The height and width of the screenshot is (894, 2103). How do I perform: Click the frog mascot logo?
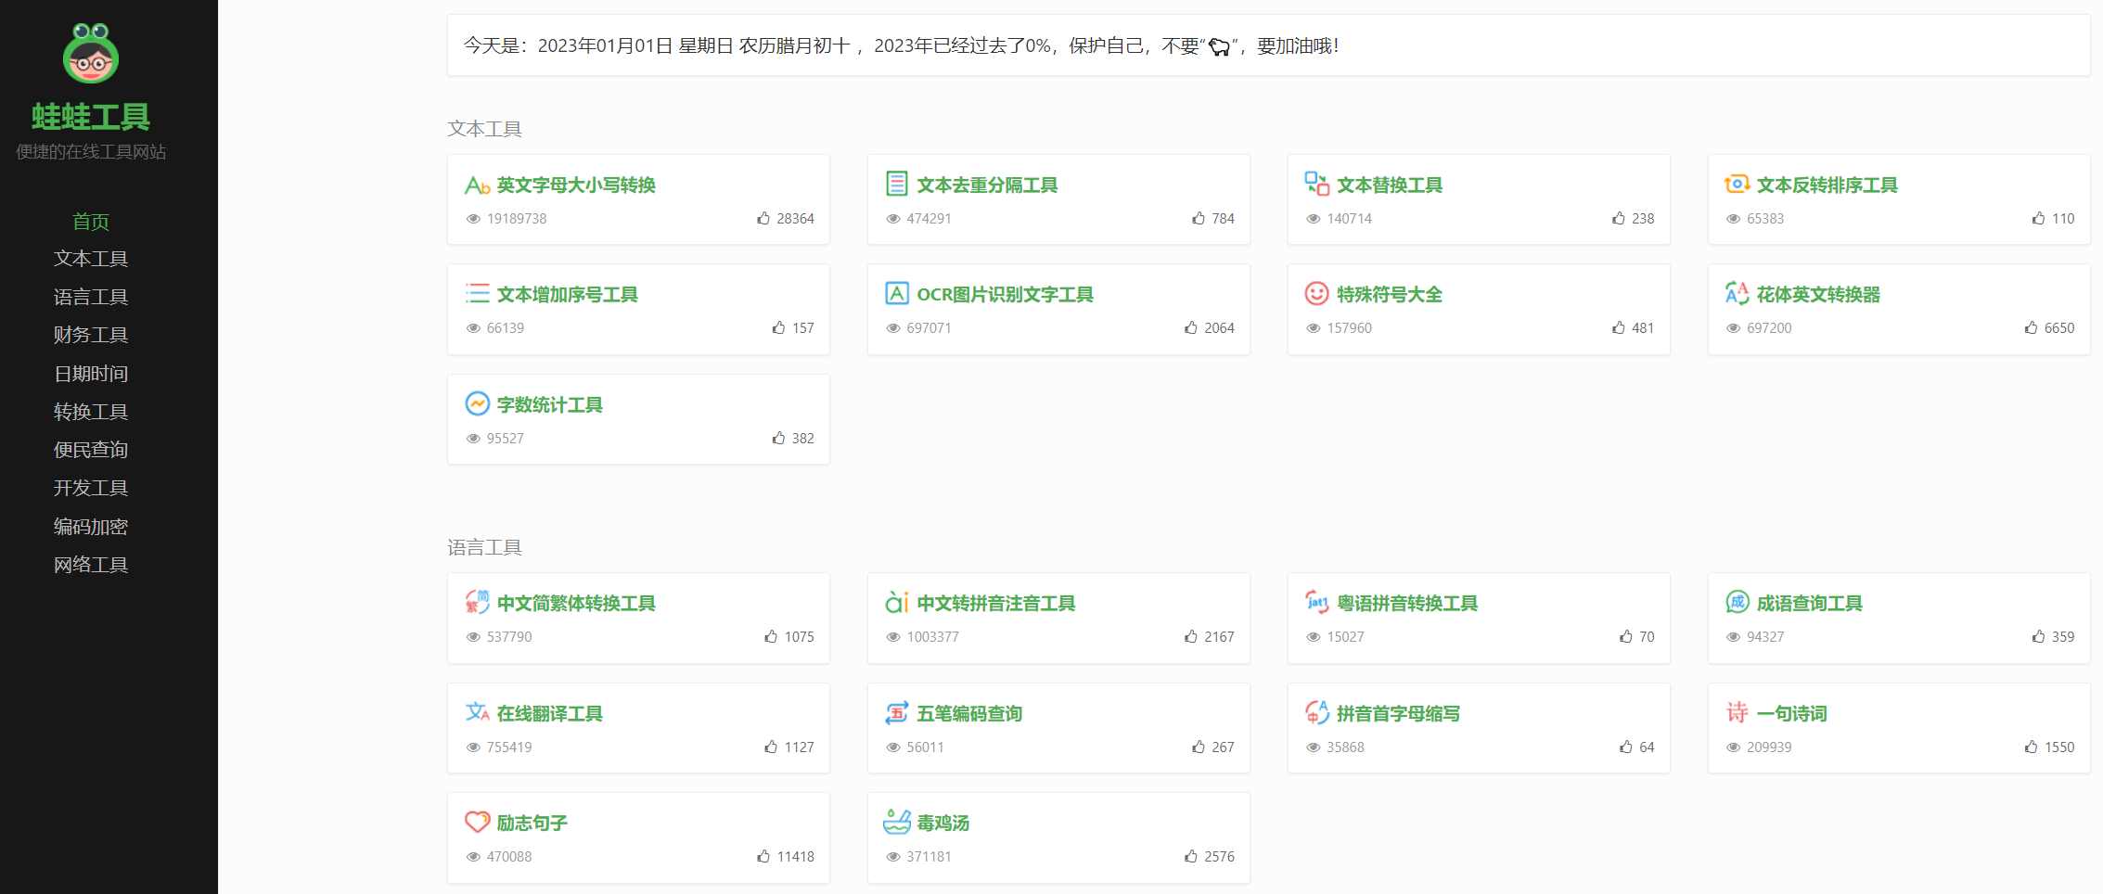91,54
